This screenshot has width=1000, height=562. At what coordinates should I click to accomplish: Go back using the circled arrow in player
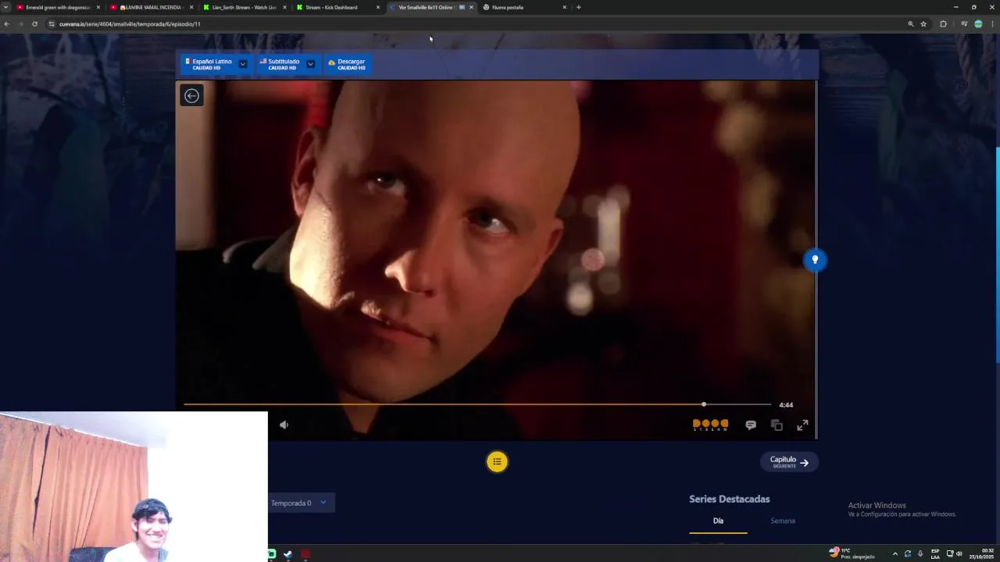[x=191, y=95]
